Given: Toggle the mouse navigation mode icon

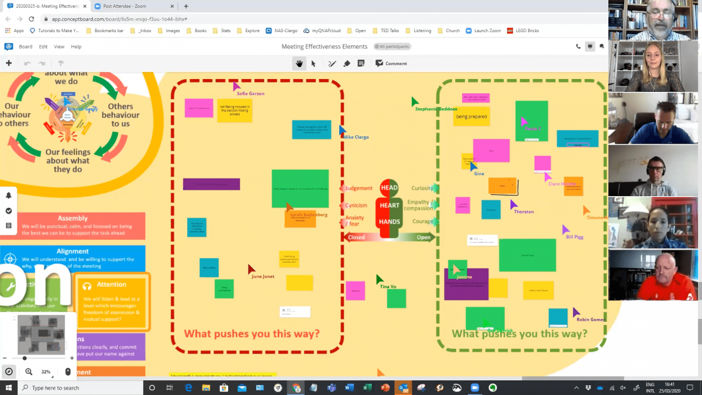Looking at the screenshot, I should click(x=68, y=372).
